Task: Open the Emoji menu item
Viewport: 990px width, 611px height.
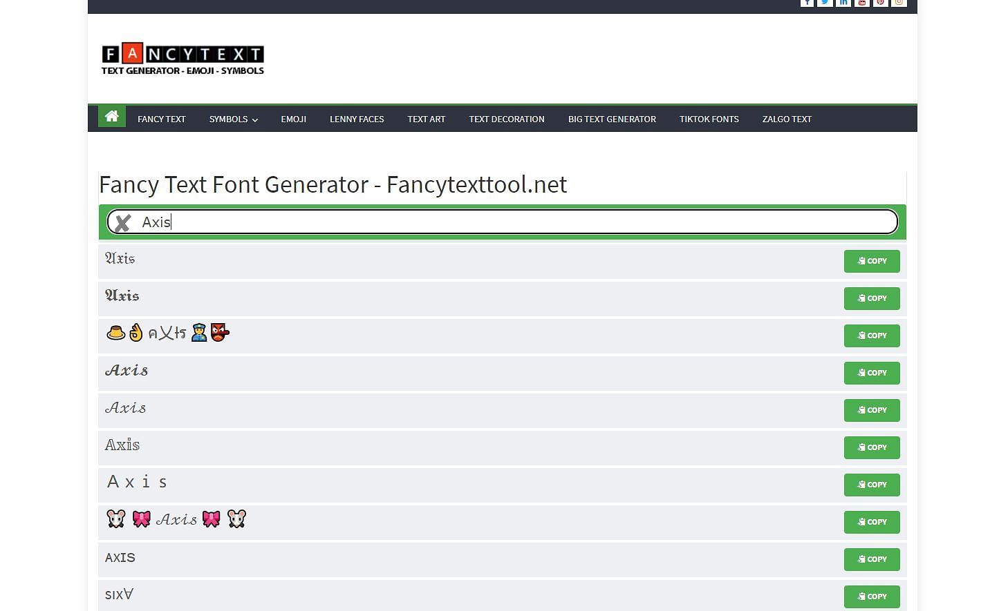Action: point(293,119)
